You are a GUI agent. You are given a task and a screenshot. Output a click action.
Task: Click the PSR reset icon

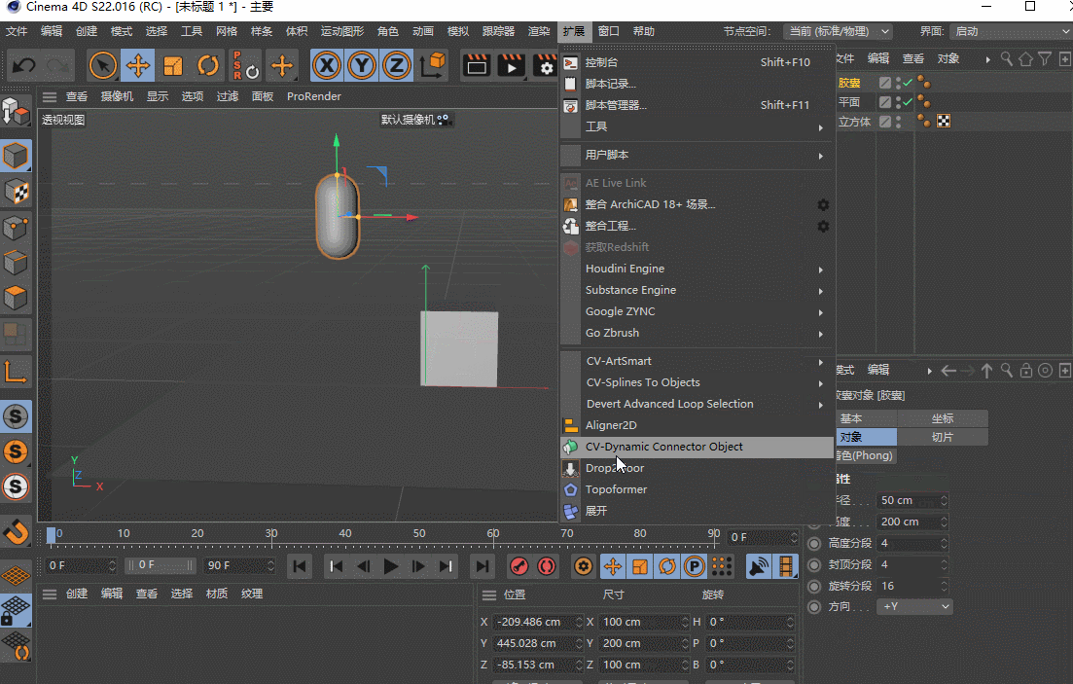245,66
